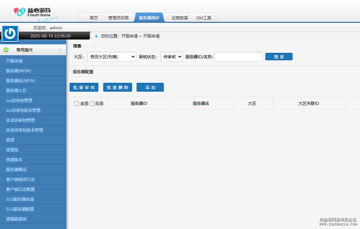360x229 pixels.
Task: Click the 大区 column header in table
Action: click(252, 104)
